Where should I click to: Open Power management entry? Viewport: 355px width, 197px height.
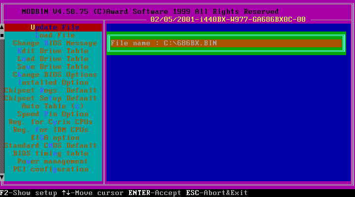53,162
